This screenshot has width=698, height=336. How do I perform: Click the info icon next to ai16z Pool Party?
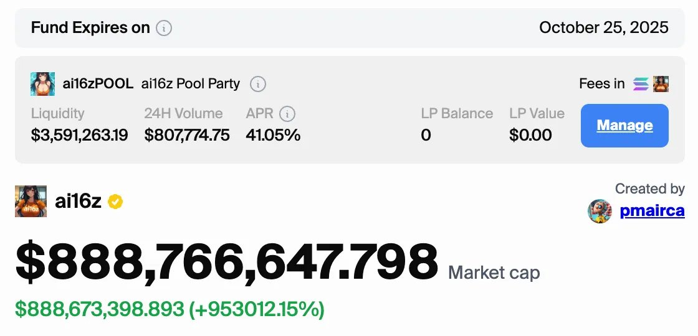258,84
